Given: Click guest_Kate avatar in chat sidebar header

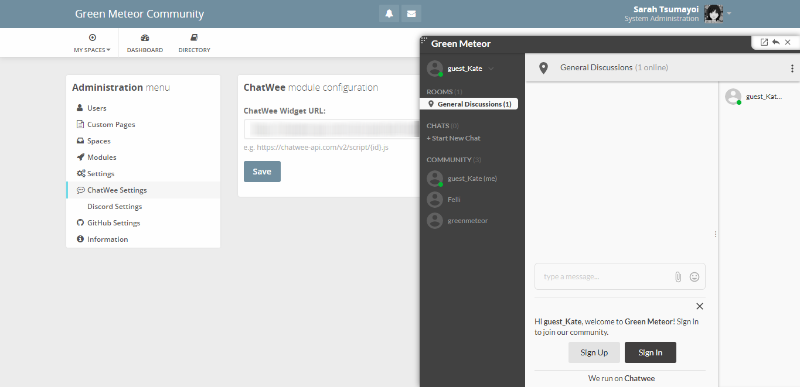Looking at the screenshot, I should pyautogui.click(x=434, y=68).
